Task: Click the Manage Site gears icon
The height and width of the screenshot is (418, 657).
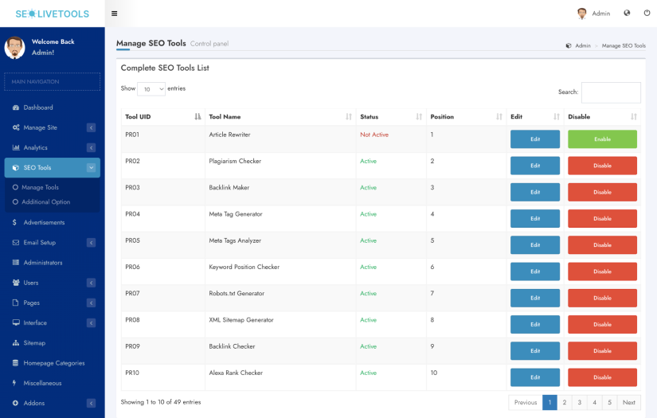Action: point(16,127)
